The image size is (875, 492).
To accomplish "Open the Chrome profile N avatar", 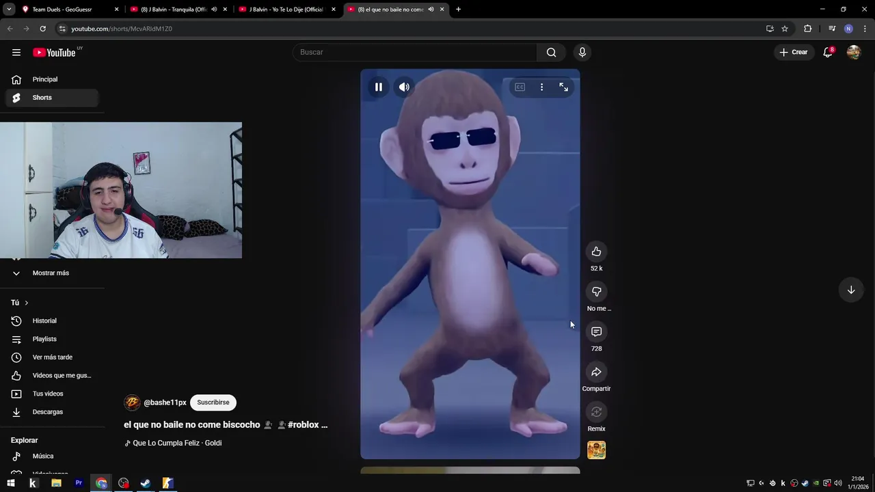I will pyautogui.click(x=848, y=29).
